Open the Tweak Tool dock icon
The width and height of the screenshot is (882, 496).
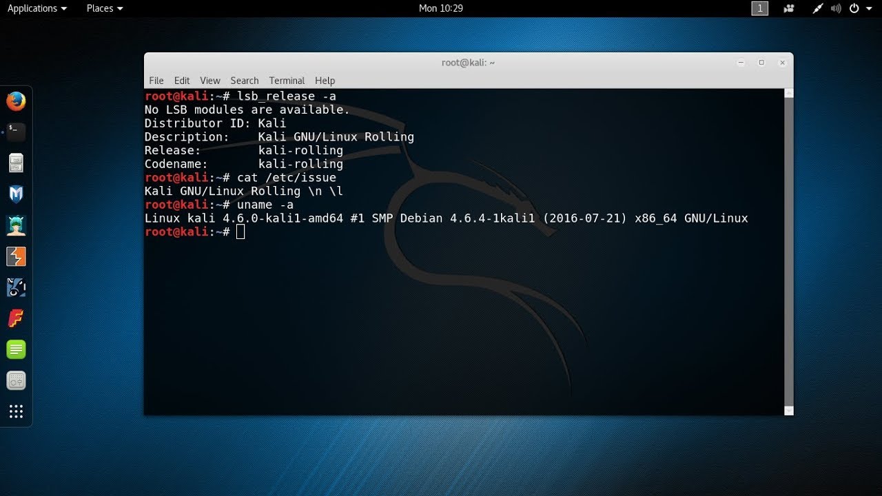pos(16,380)
